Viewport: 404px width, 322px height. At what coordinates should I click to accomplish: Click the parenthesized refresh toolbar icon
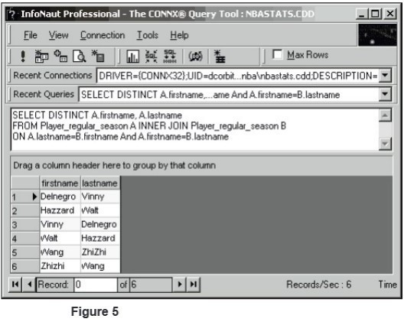[195, 56]
